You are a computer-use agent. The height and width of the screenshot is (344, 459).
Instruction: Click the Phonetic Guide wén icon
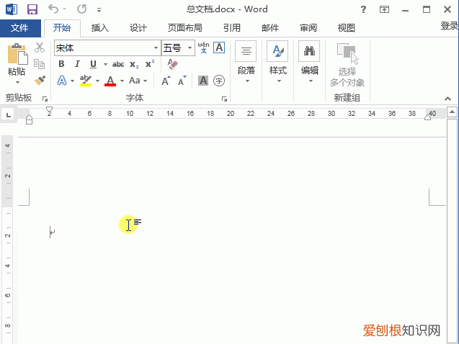click(x=203, y=47)
